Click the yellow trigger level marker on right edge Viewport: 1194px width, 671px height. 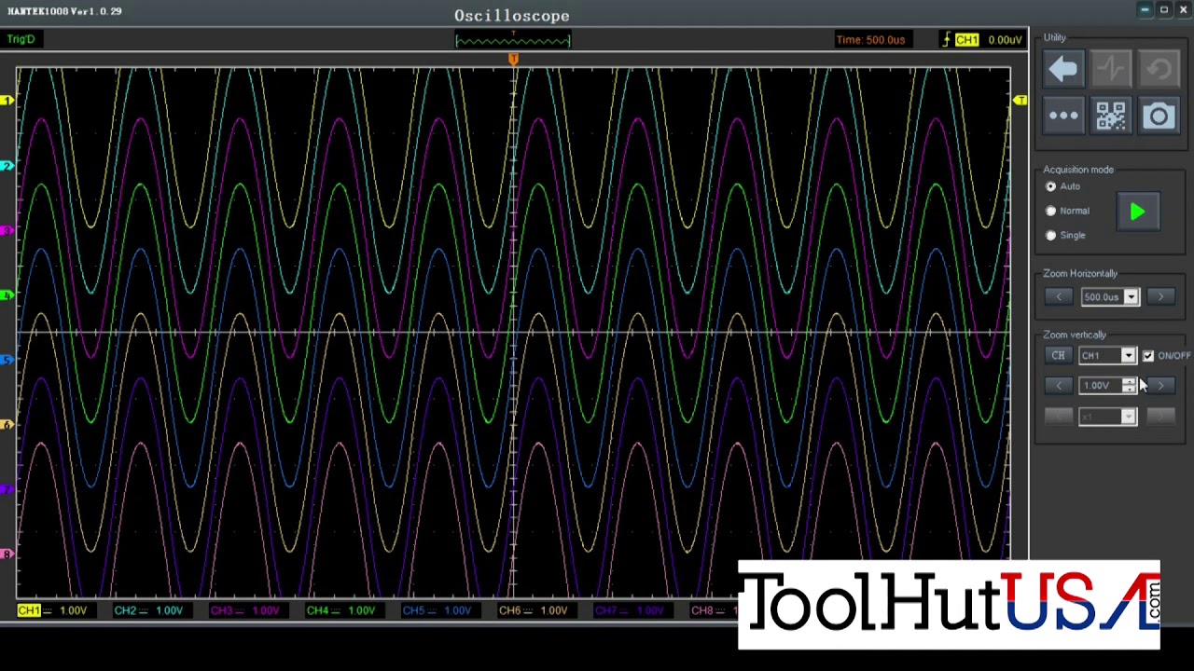(1020, 100)
